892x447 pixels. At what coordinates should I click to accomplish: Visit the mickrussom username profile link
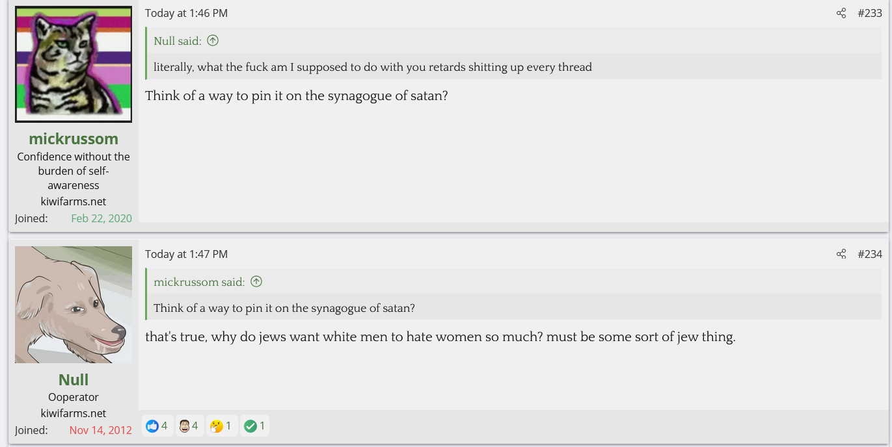click(x=74, y=138)
